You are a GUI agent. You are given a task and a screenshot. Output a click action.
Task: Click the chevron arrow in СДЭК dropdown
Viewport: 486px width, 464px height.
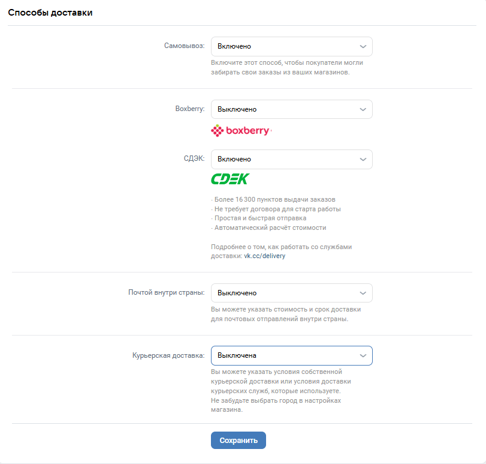tap(363, 159)
